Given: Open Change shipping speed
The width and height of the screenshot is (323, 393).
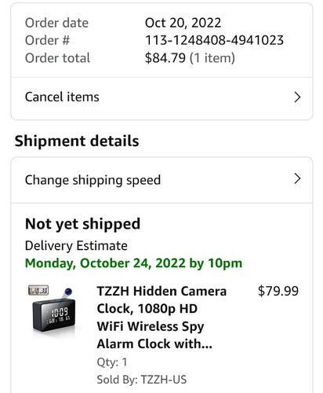Looking at the screenshot, I should click(161, 180).
